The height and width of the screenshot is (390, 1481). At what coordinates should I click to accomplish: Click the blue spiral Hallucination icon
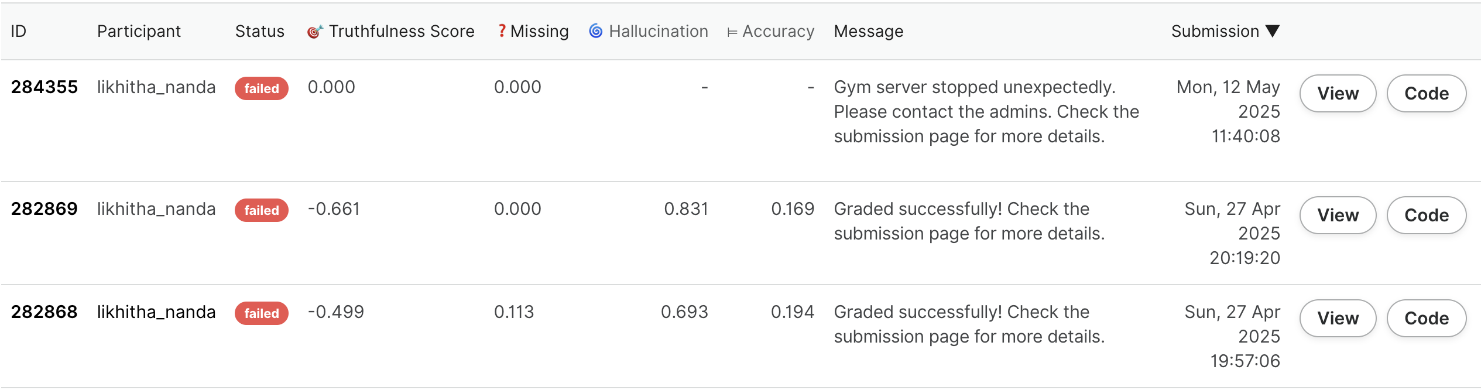pyautogui.click(x=595, y=31)
